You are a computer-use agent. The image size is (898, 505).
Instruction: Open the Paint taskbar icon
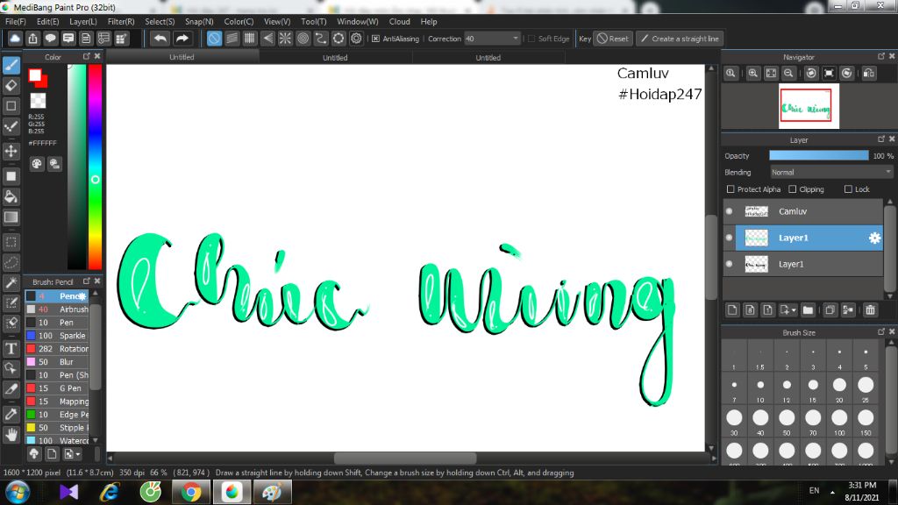pos(272,492)
